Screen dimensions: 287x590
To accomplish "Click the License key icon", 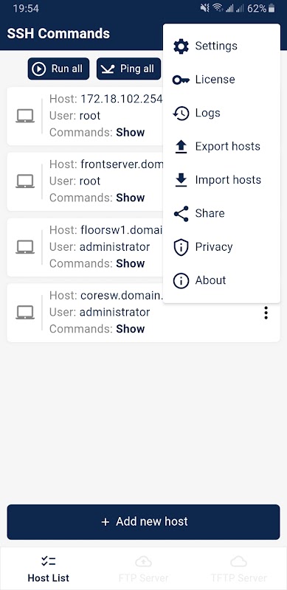I will (181, 80).
